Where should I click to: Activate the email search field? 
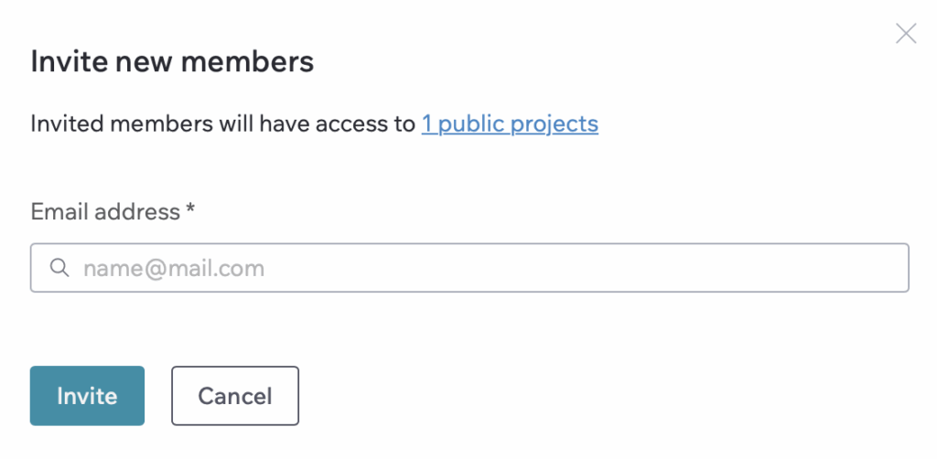[469, 267]
